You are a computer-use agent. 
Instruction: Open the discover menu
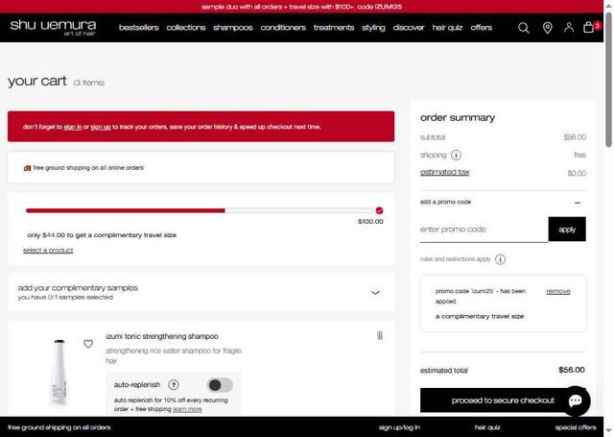tap(409, 28)
